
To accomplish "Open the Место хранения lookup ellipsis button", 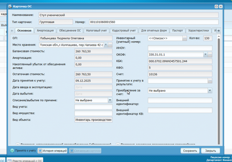I will 110,45.
